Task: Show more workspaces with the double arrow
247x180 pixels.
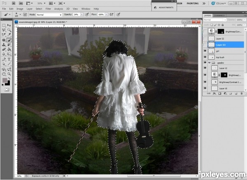Action: point(204,3)
